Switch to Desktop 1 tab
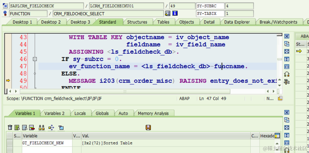The height and width of the screenshot is (153, 309). 22,22
